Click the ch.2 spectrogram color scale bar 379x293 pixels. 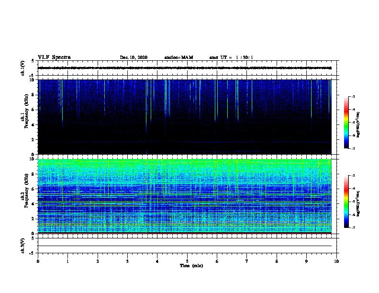click(346, 202)
